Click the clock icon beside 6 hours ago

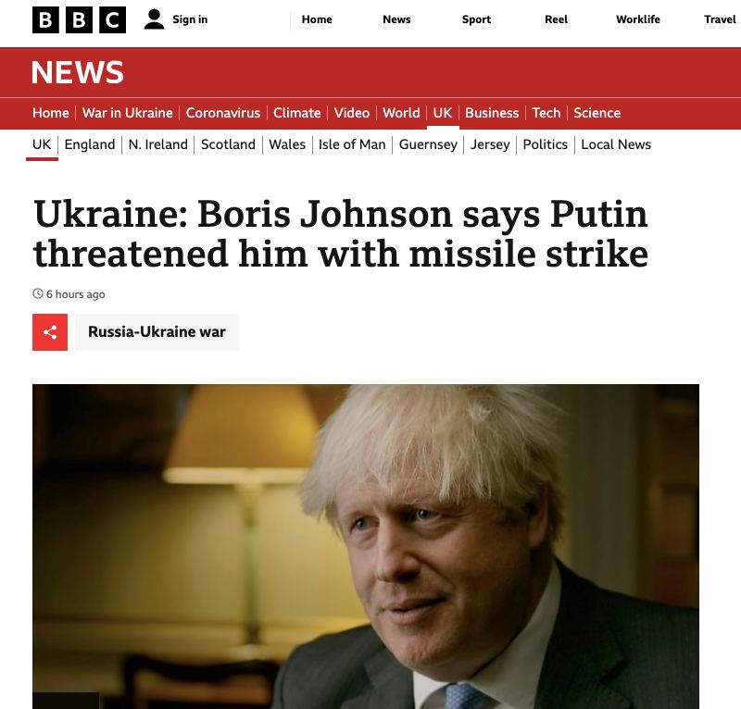point(38,293)
